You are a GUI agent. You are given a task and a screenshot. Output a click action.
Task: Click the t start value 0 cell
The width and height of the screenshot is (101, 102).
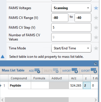click(94, 85)
